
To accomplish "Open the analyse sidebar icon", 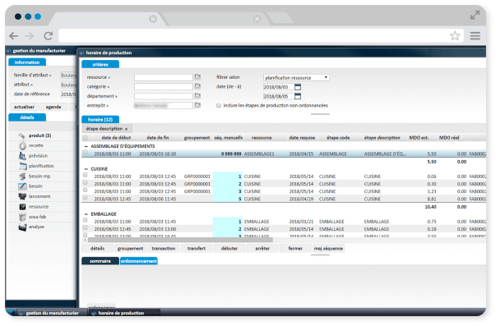I will (22, 227).
